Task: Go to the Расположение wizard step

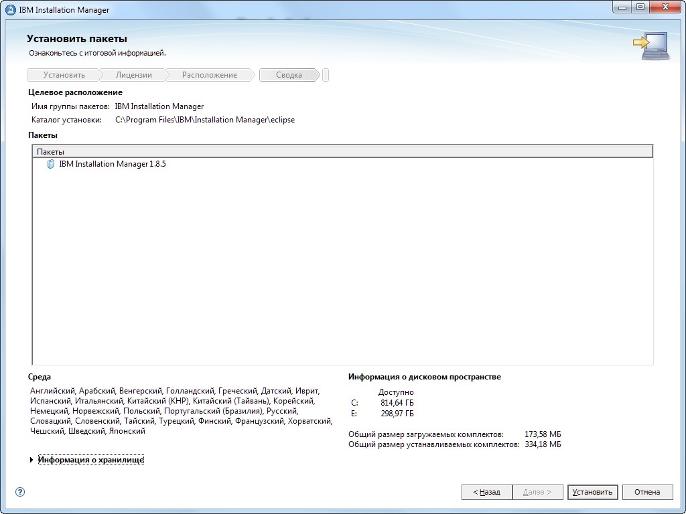Action: point(210,75)
